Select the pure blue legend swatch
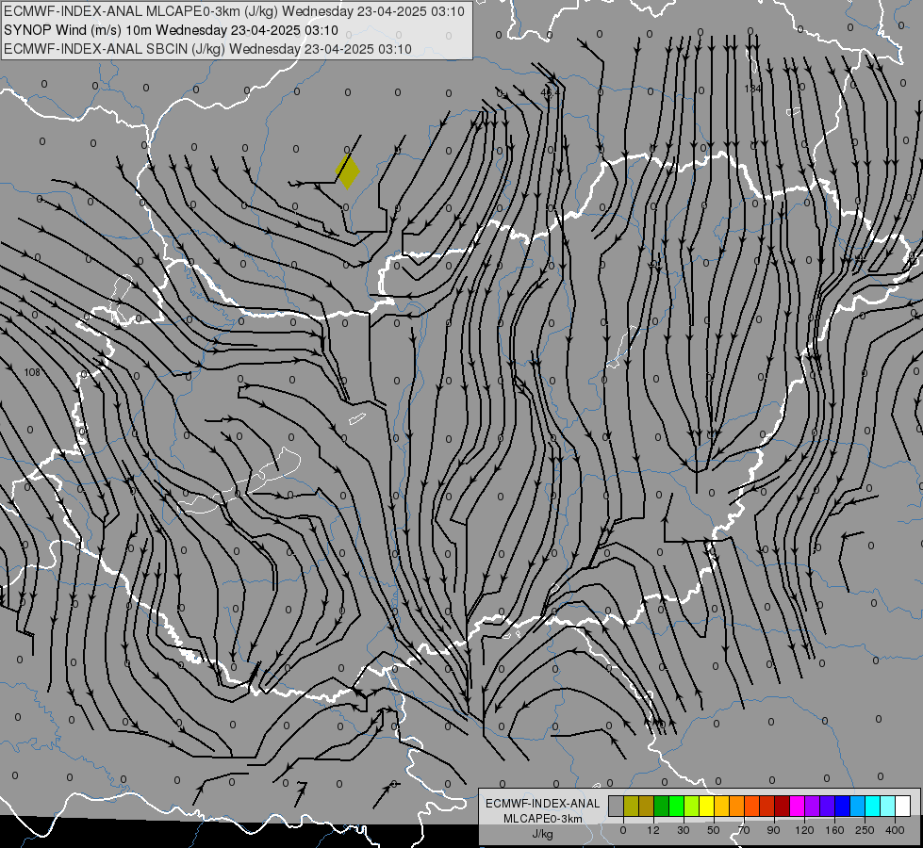 pyautogui.click(x=843, y=806)
